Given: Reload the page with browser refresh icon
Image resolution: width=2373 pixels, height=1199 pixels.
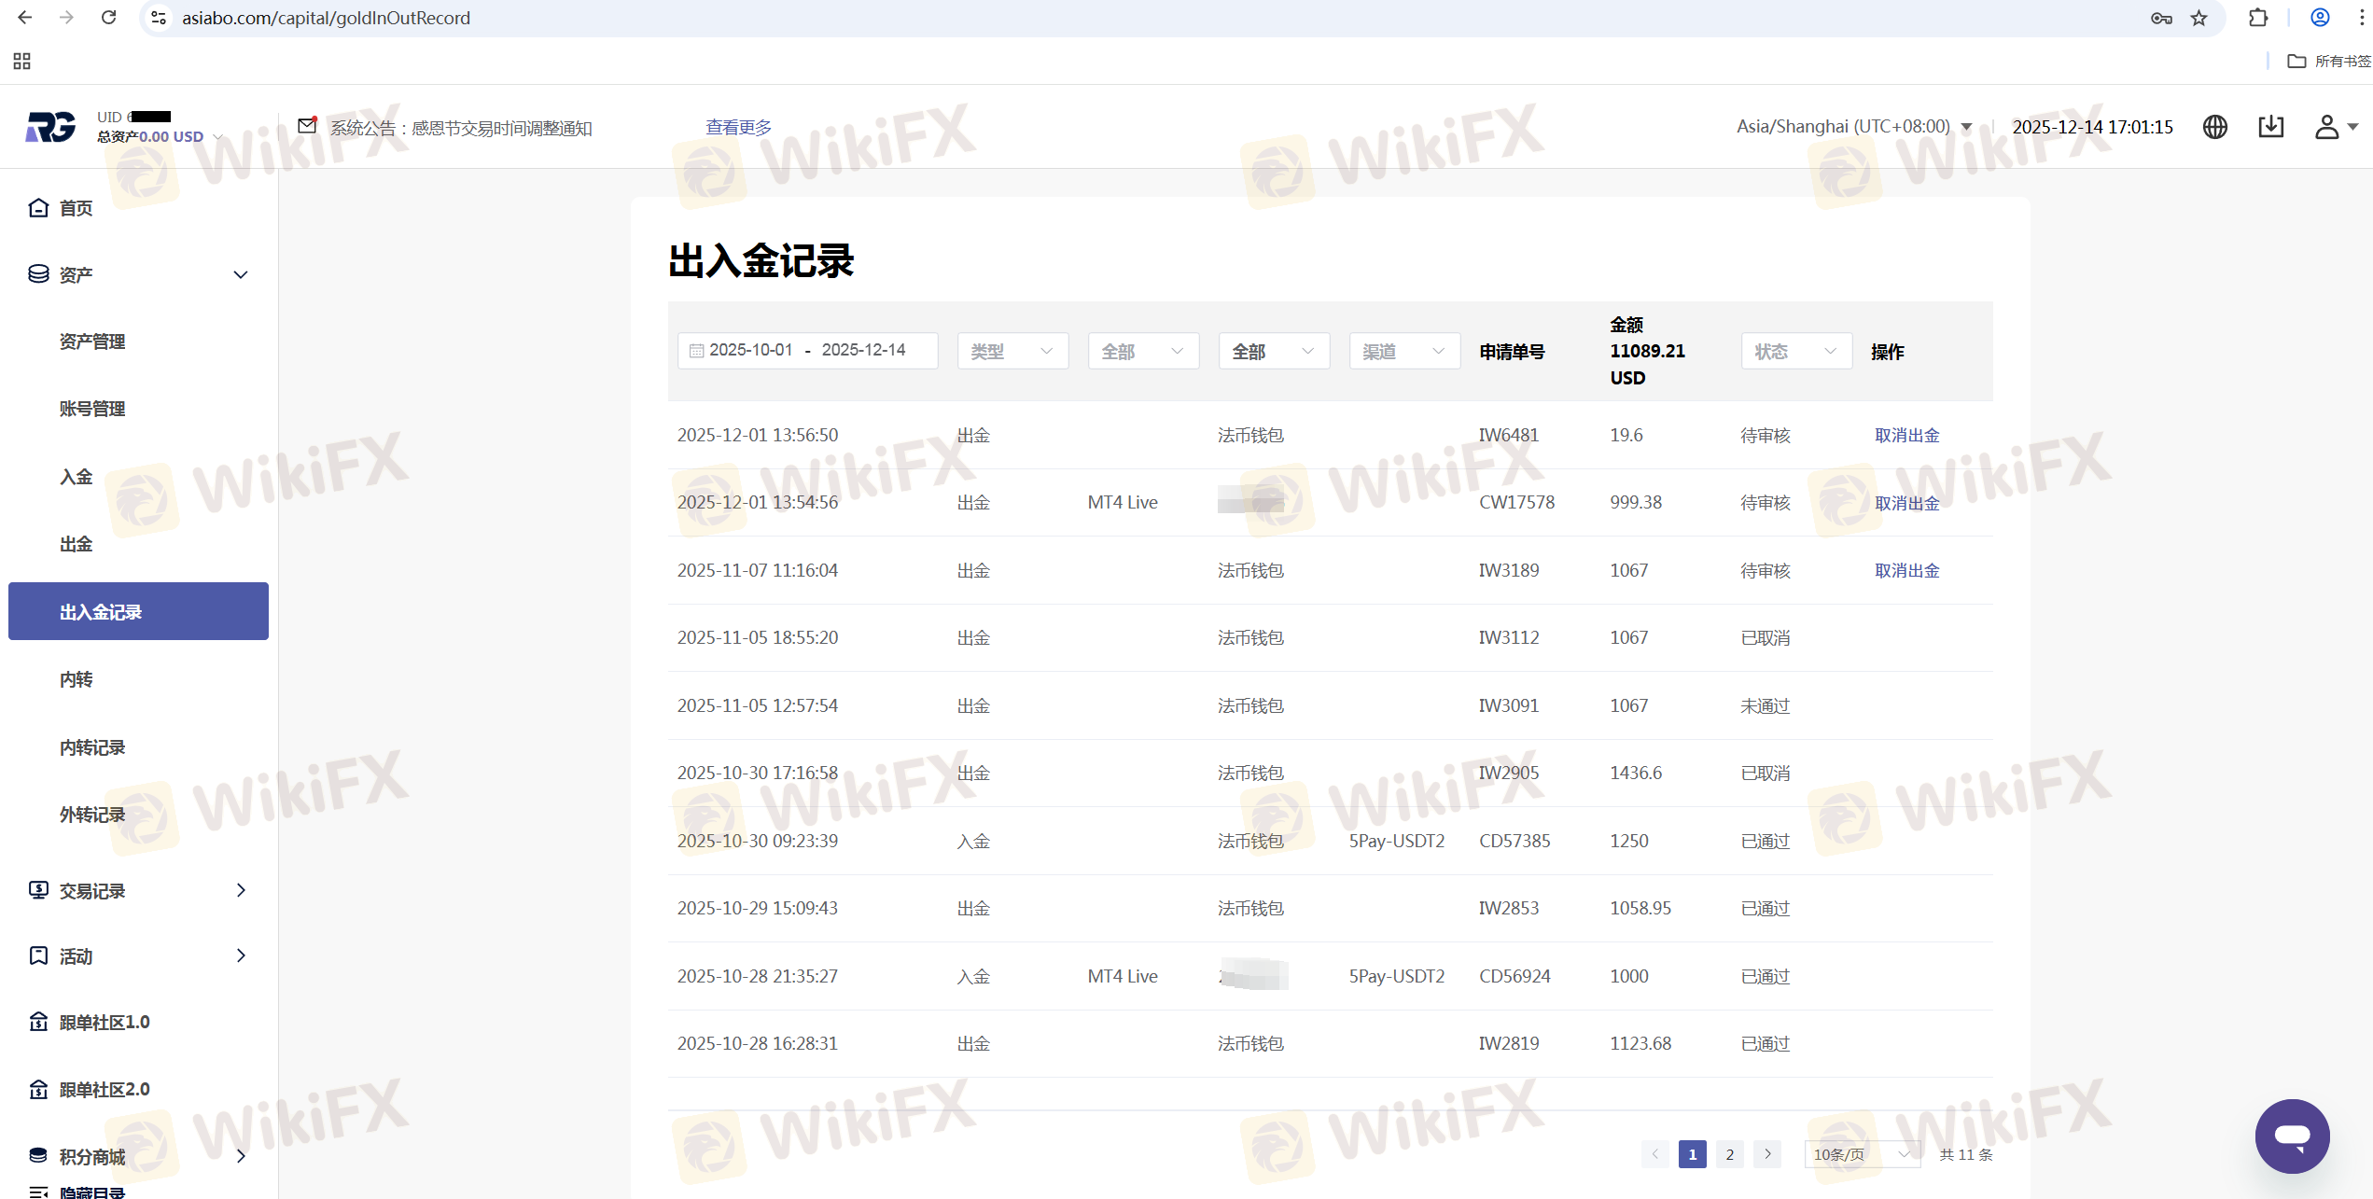Looking at the screenshot, I should pyautogui.click(x=109, y=18).
